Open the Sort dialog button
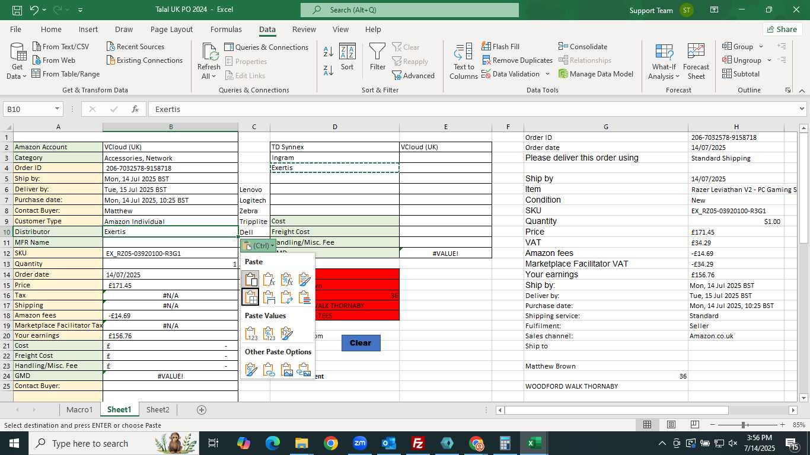Screen dimensions: 810x455 (347, 57)
